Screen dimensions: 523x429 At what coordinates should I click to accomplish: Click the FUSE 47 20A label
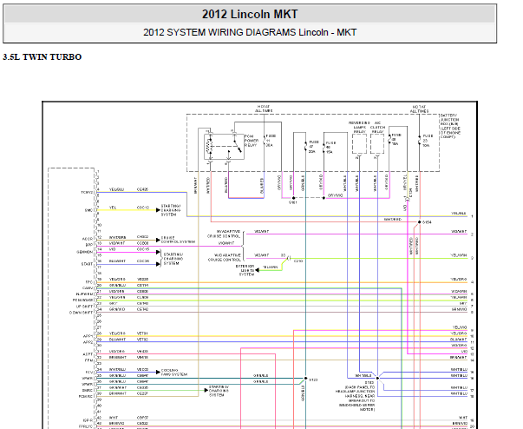tap(313, 147)
